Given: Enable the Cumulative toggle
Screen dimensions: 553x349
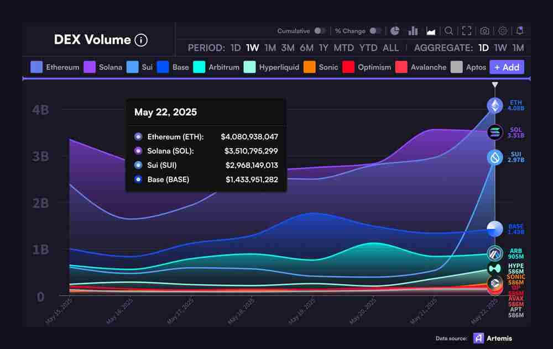Looking at the screenshot, I should pyautogui.click(x=320, y=31).
